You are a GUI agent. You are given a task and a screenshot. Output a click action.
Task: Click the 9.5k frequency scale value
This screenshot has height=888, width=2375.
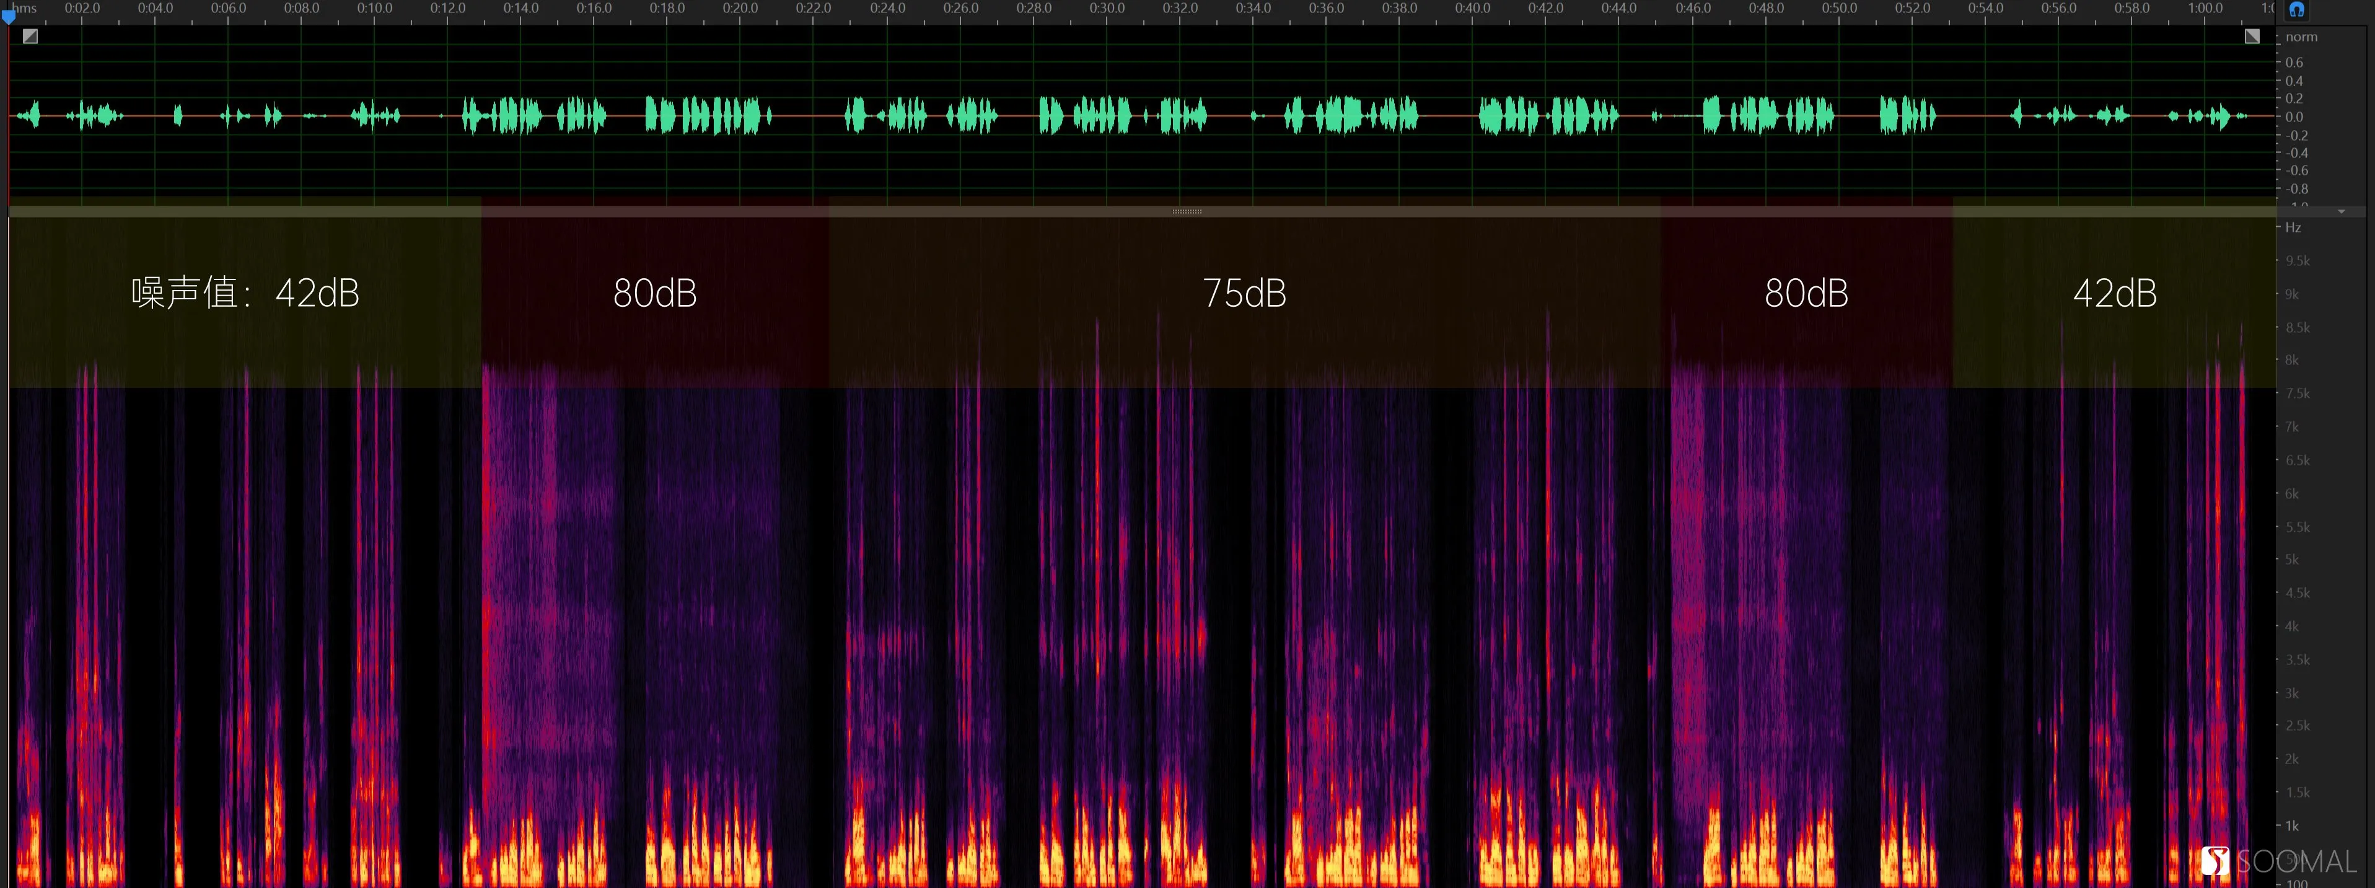pyautogui.click(x=2298, y=261)
